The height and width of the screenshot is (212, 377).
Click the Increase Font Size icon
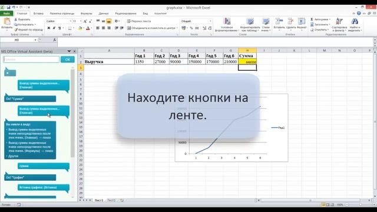coord(85,21)
